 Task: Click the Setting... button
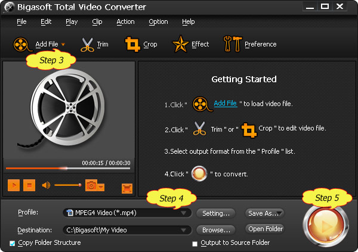(216, 213)
